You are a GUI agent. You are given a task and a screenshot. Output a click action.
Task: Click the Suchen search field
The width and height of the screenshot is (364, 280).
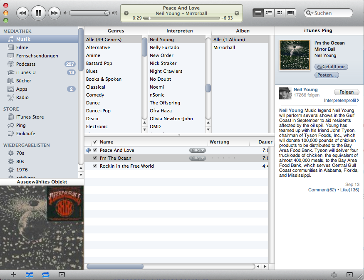328,13
